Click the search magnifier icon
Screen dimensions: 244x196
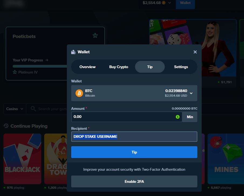(x=33, y=109)
